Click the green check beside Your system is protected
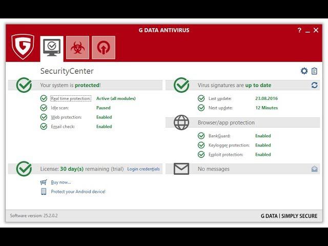This screenshot has width=328, height=246. (24, 85)
